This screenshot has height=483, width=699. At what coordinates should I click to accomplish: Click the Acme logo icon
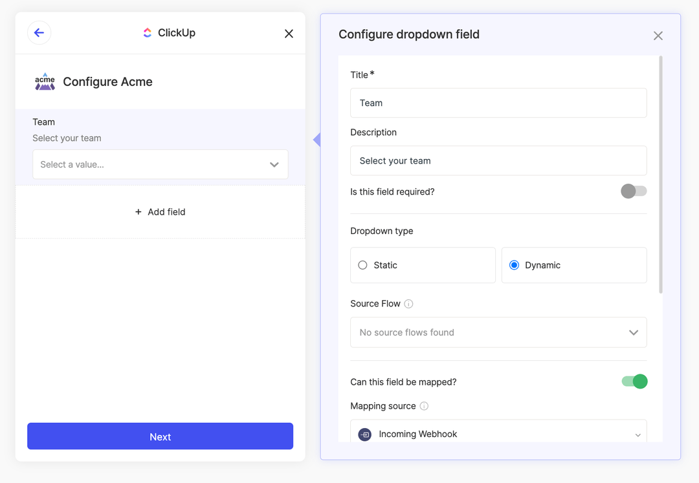(45, 81)
